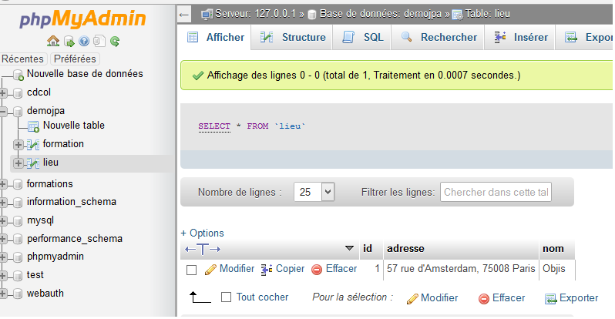Click the + Options link

coord(202,233)
